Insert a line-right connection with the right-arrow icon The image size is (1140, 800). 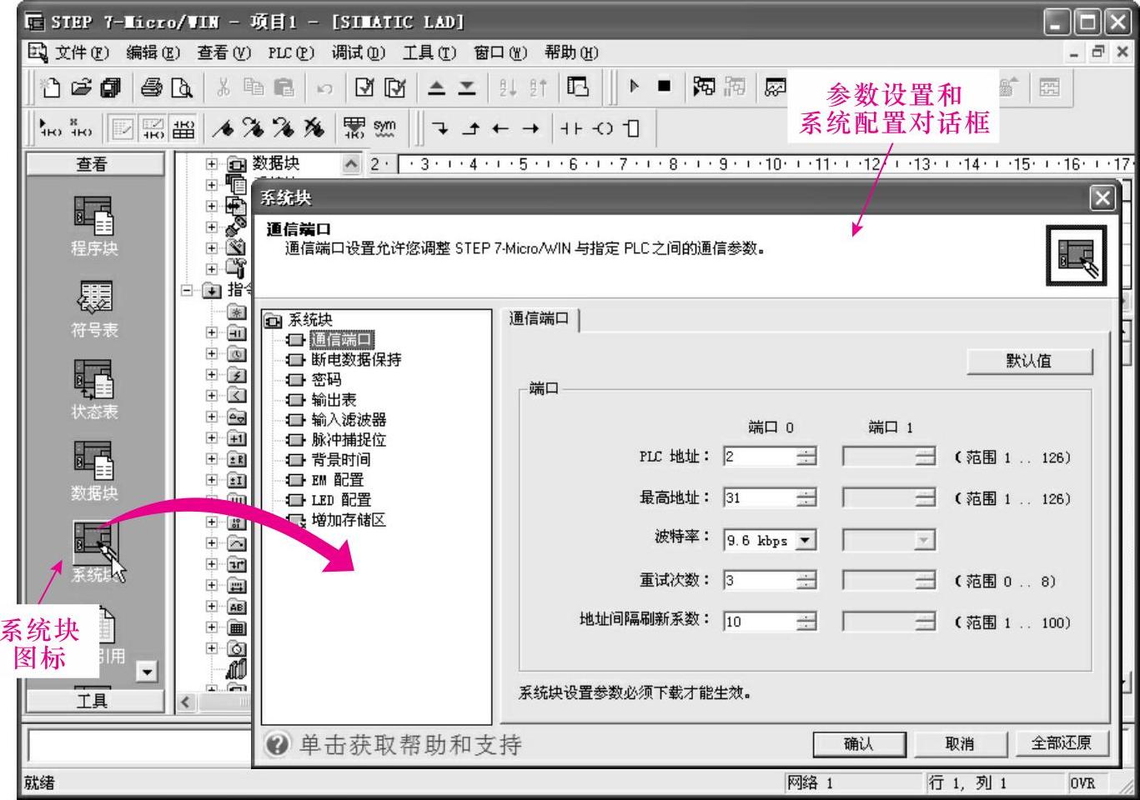[x=530, y=128]
